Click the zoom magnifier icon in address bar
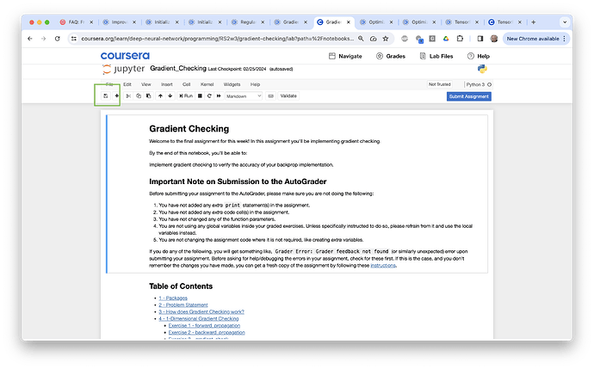This screenshot has height=369, width=594. 361,39
